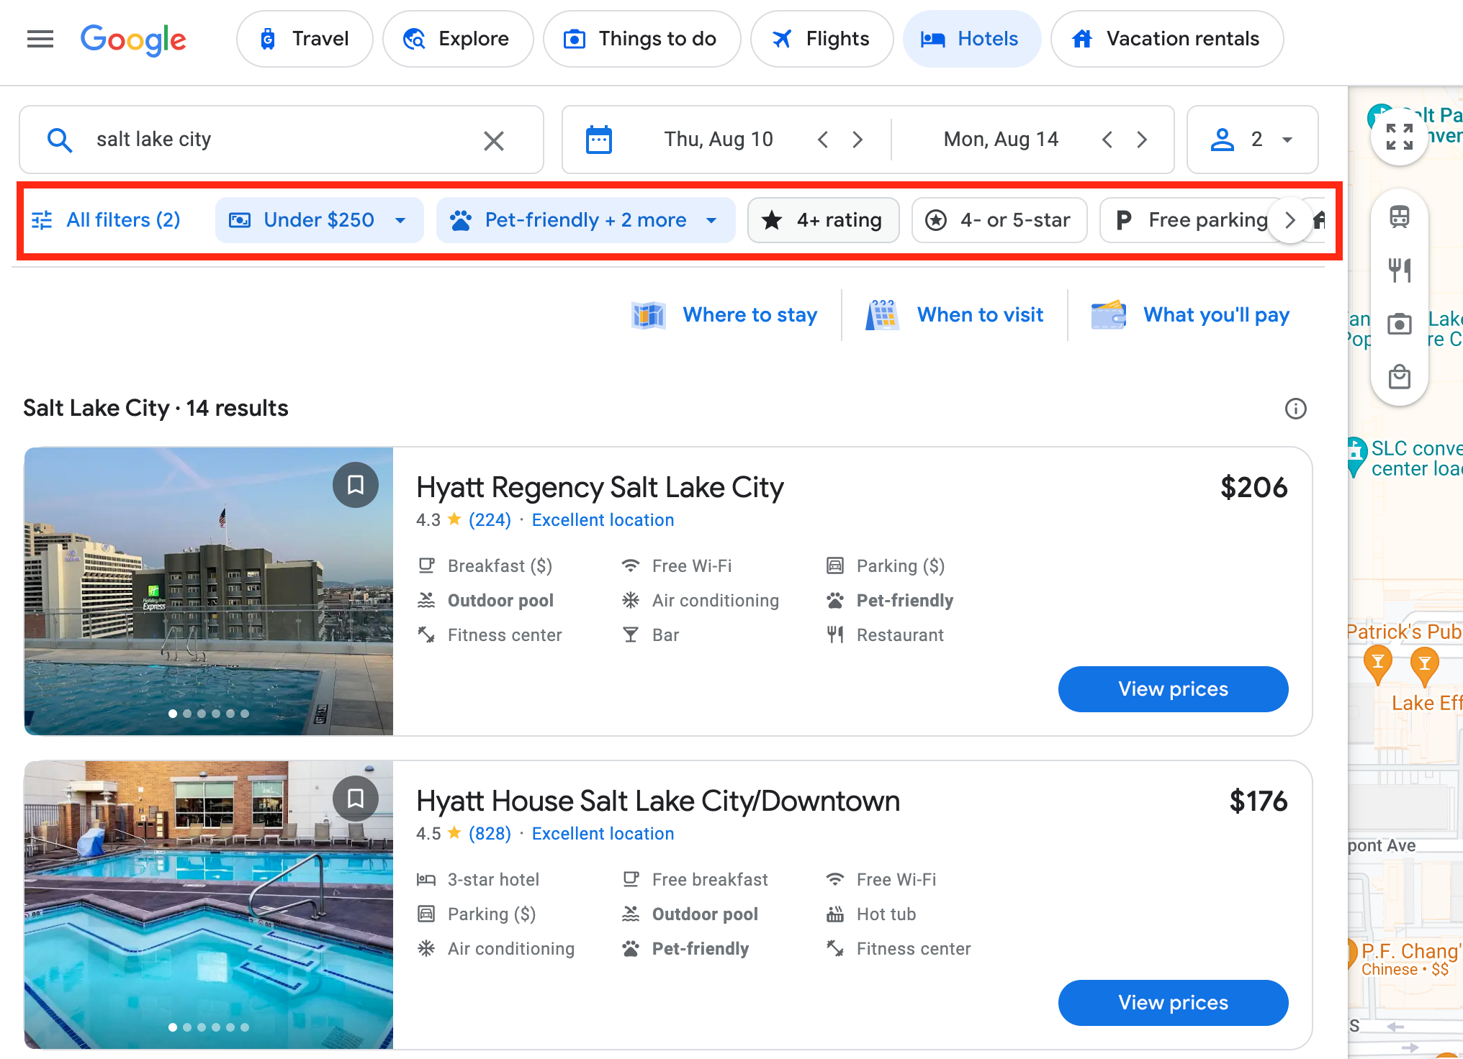
Task: Click the search magnifier icon
Action: point(59,140)
